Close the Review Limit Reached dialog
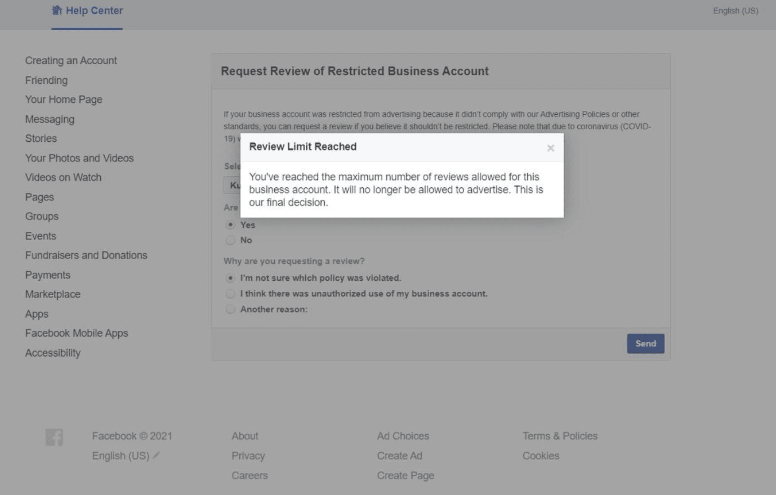The height and width of the screenshot is (495, 776). pyautogui.click(x=551, y=148)
